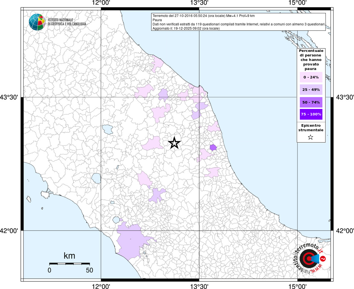Click the 'Percentuale di persone' legend title
354x289 pixels.
coord(311,60)
